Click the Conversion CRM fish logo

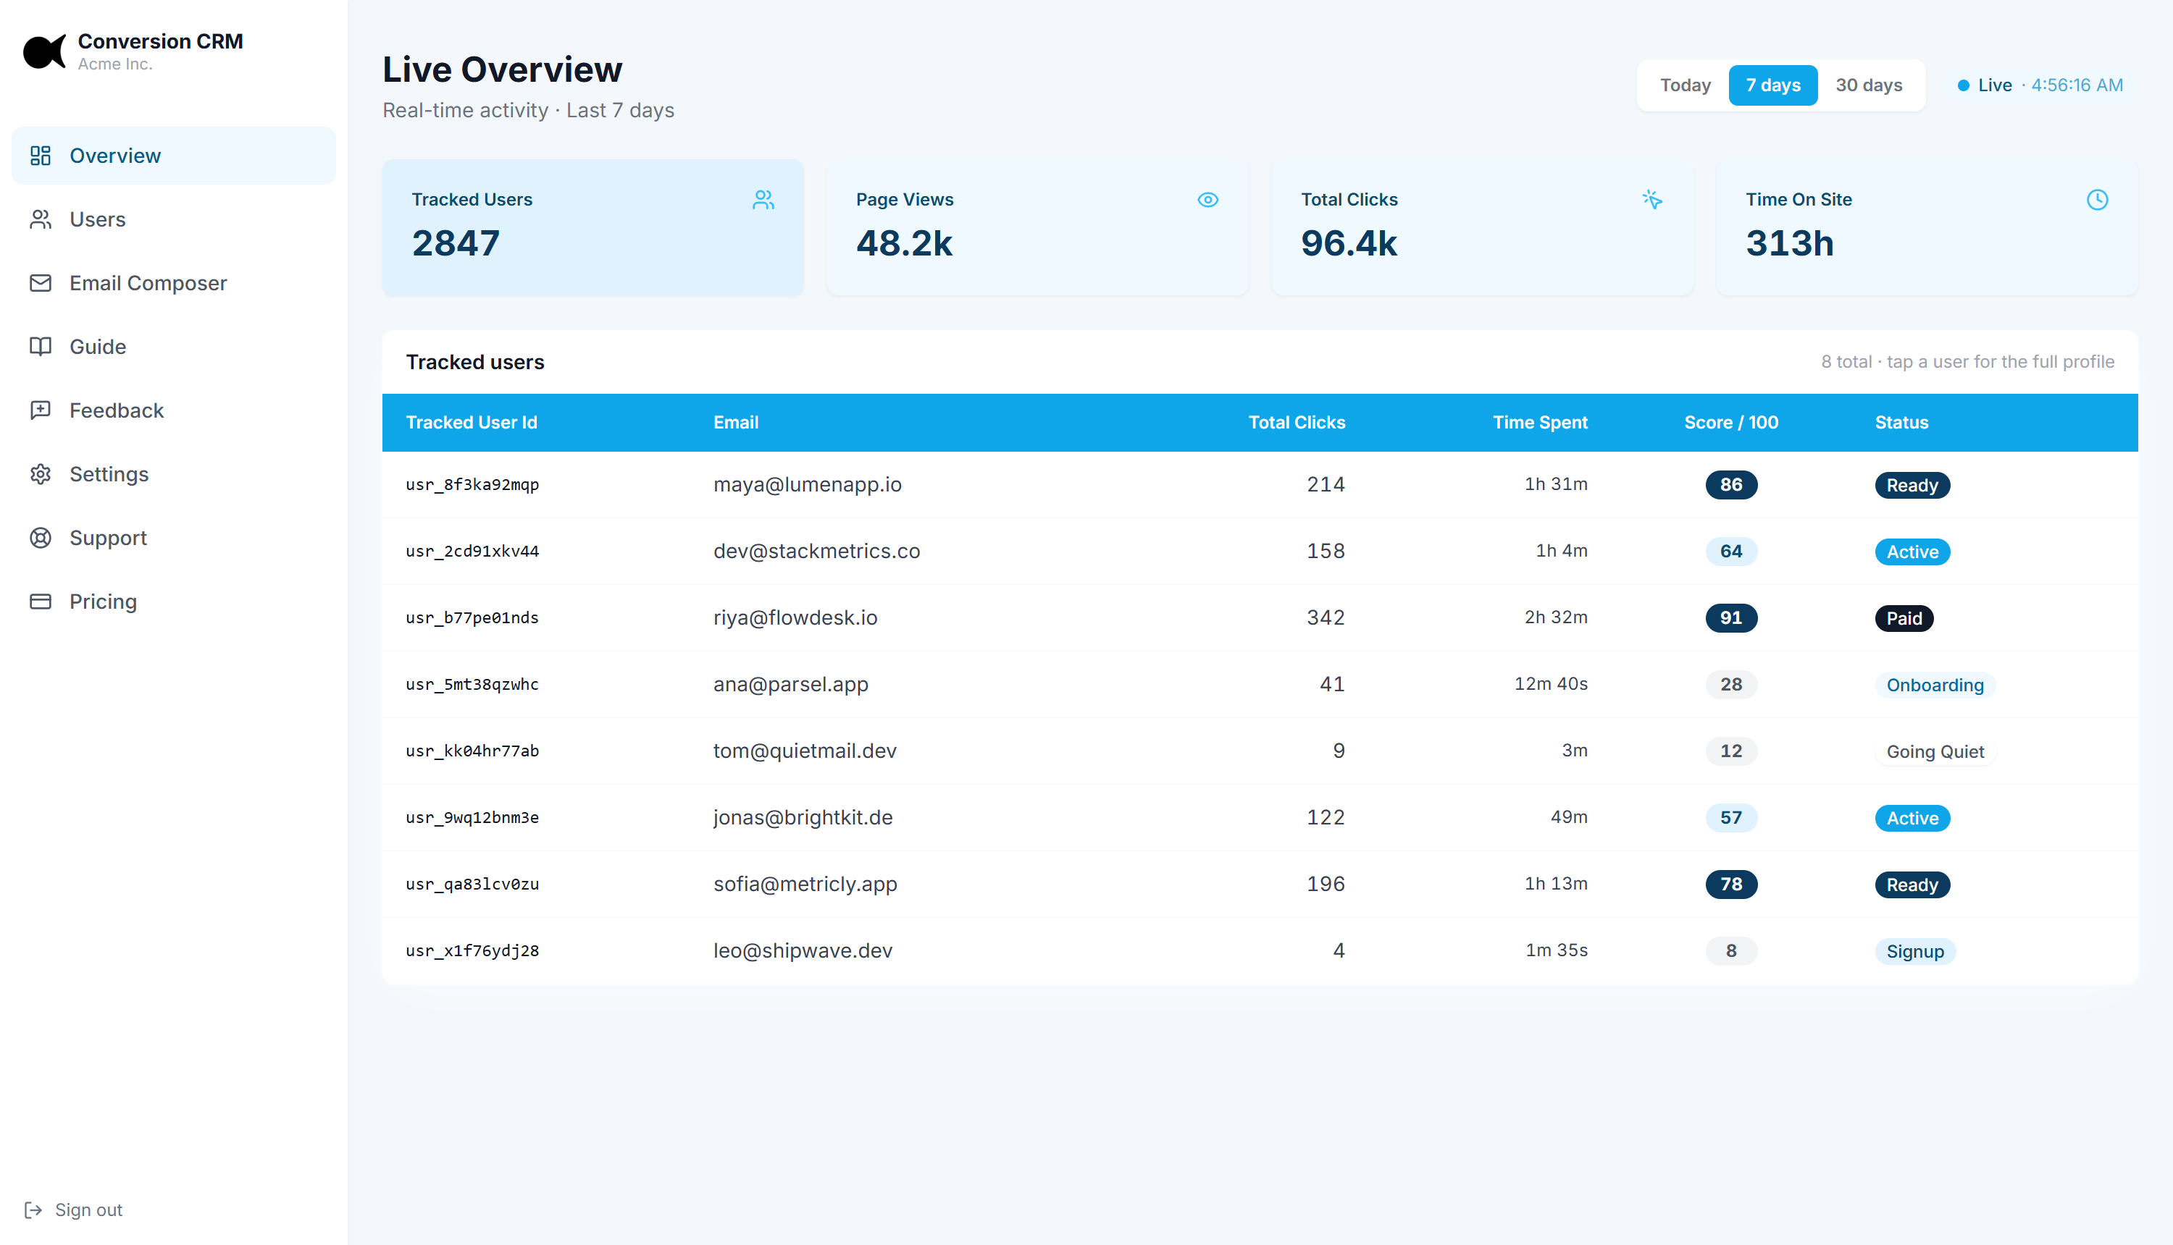click(x=44, y=51)
